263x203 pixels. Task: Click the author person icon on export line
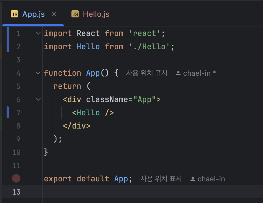(193, 179)
